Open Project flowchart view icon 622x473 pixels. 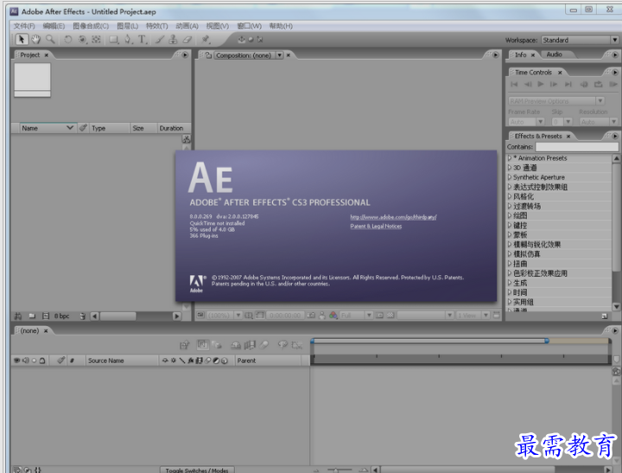pyautogui.click(x=186, y=139)
